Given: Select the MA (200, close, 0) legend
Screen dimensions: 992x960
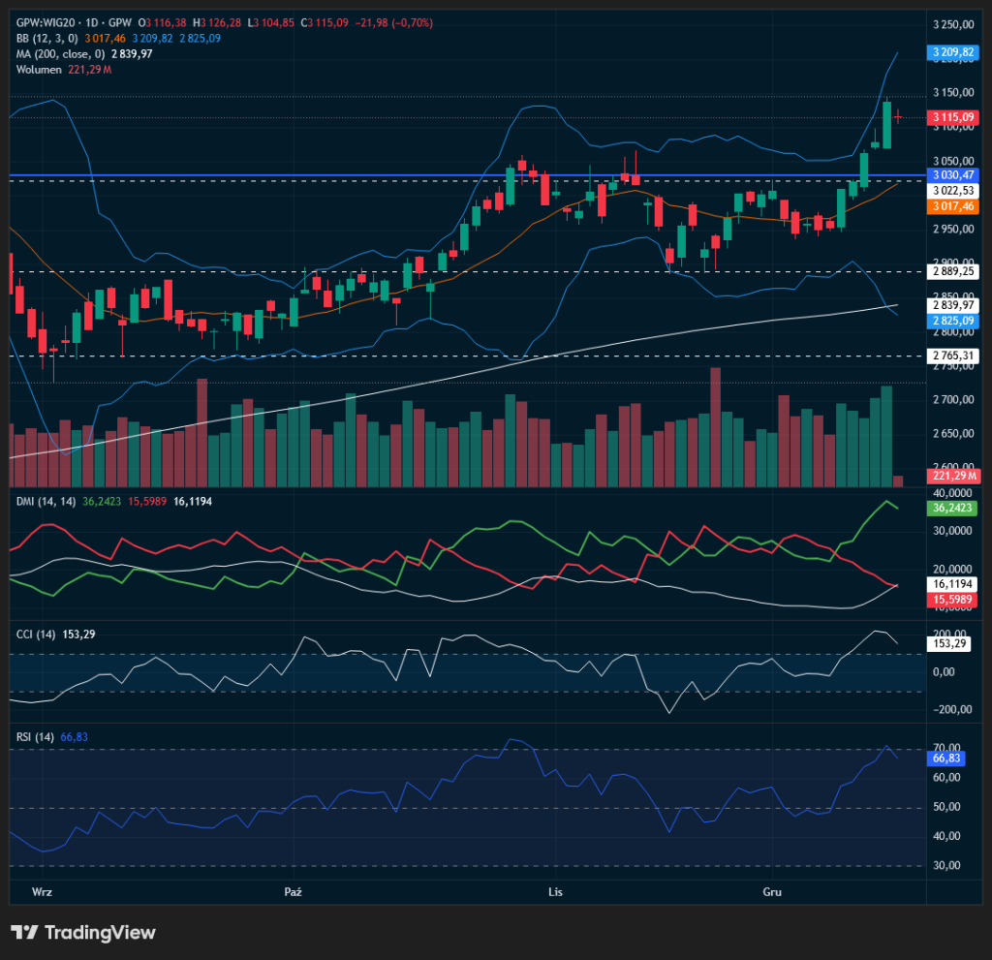Looking at the screenshot, I should coord(62,53).
